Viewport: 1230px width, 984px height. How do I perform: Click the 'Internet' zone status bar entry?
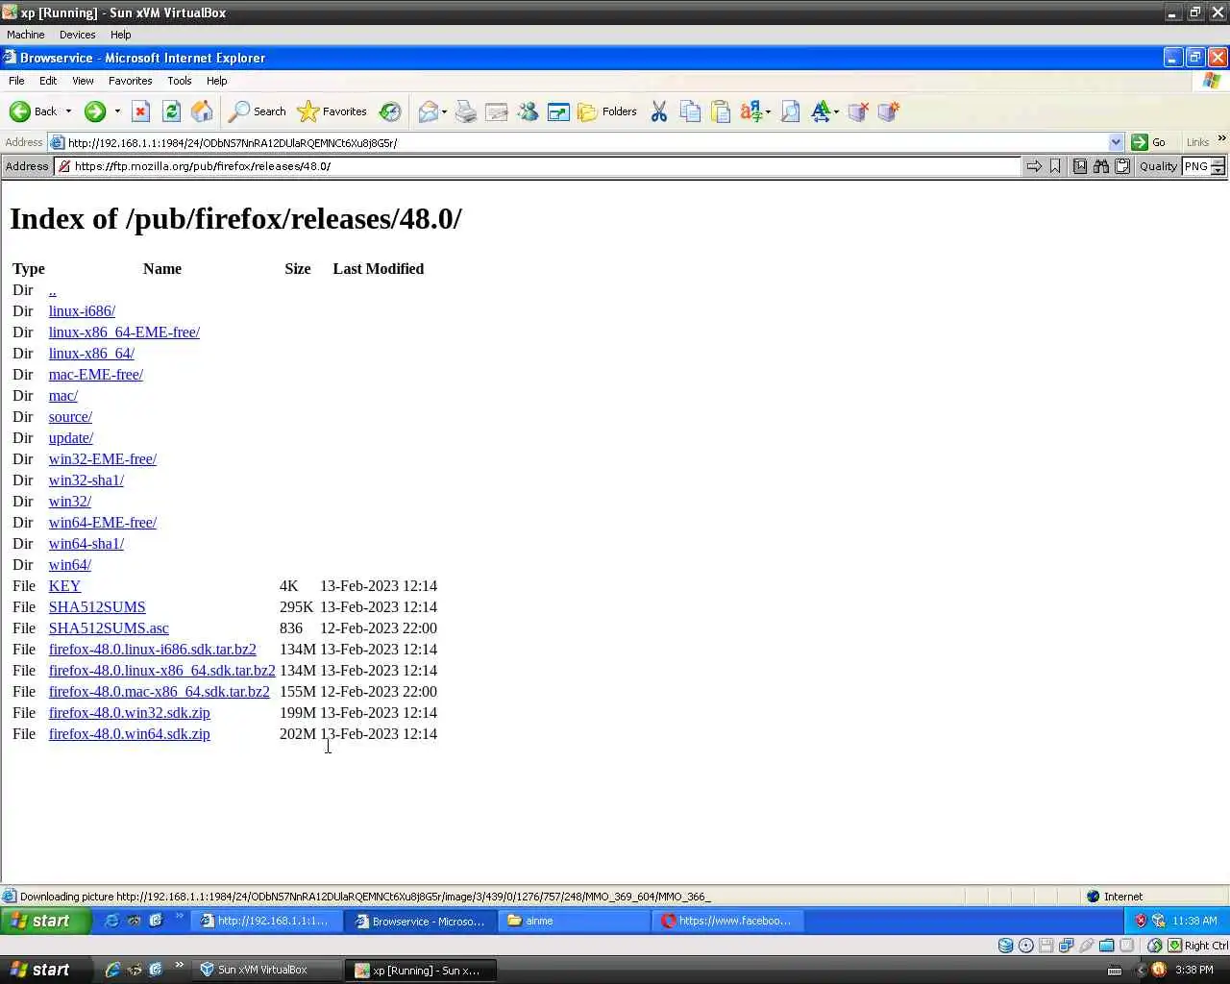pos(1115,897)
